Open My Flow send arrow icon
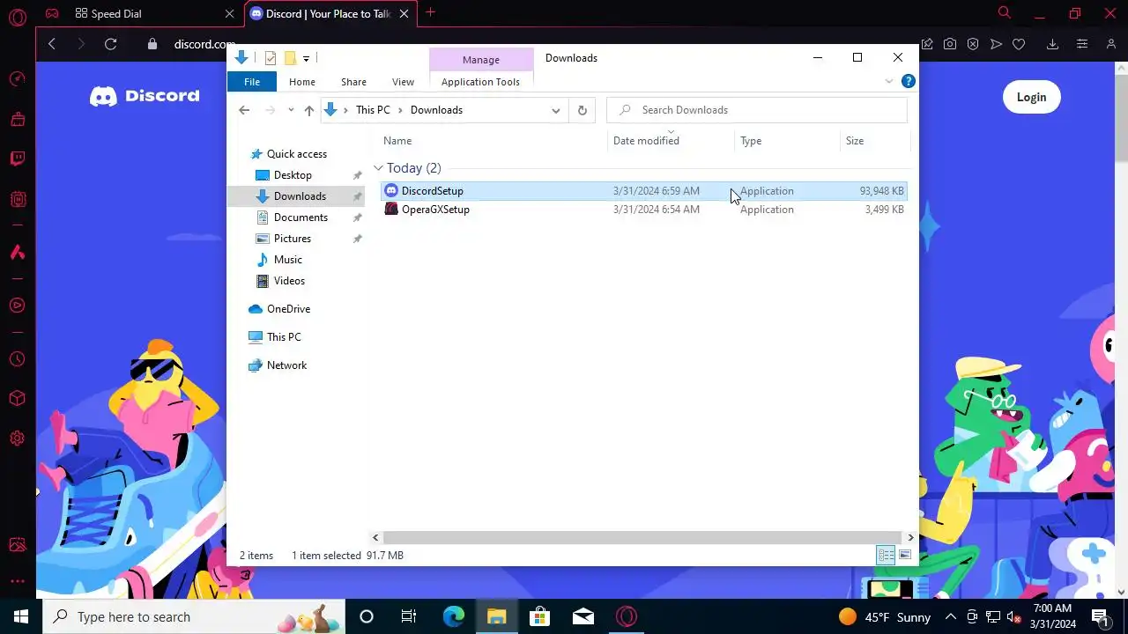 [x=996, y=44]
